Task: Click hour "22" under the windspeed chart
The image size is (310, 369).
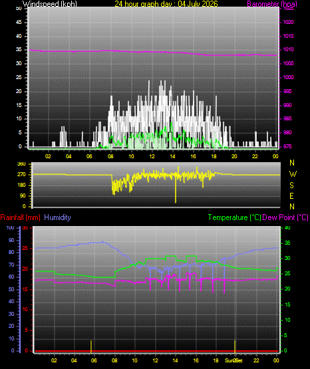Action: [x=255, y=156]
